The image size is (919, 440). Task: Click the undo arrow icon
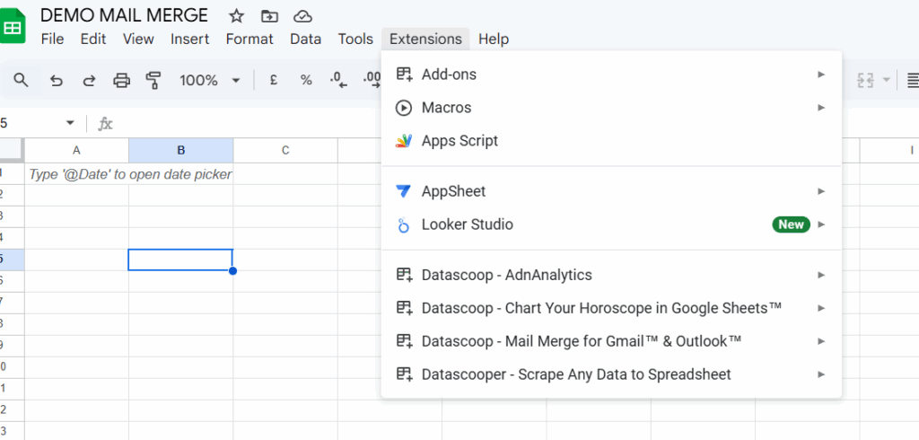tap(57, 81)
